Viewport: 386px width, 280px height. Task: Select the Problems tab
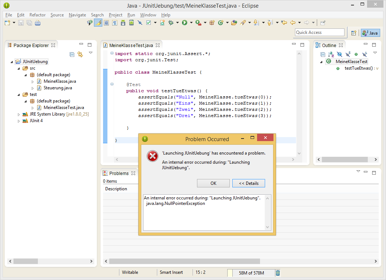pos(119,173)
